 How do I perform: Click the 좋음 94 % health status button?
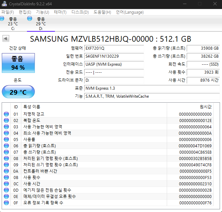[x=18, y=63]
